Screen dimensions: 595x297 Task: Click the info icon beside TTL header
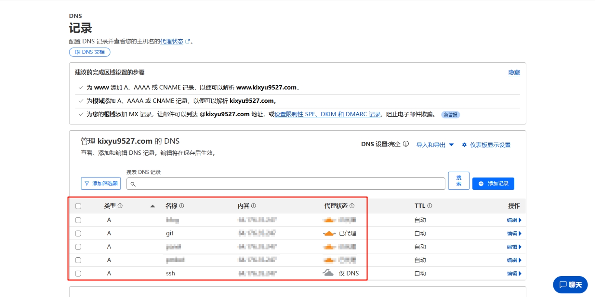point(430,206)
